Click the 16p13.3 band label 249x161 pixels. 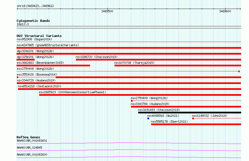coord(23,24)
